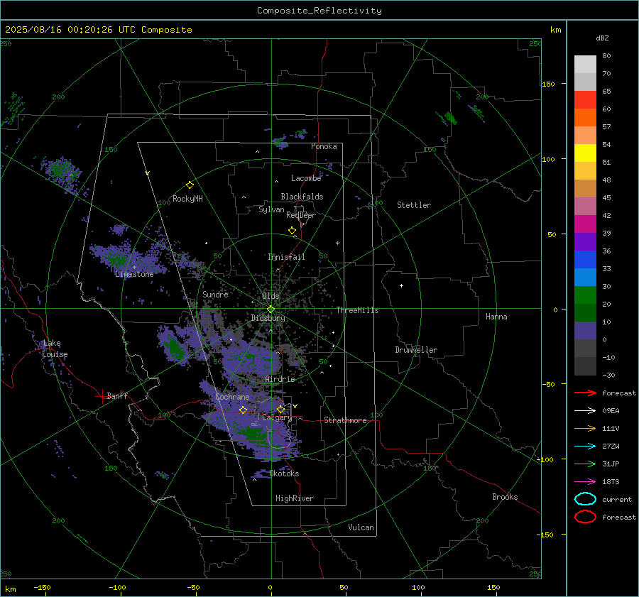The image size is (639, 597).
Task: Click the magenta 18TS arrow icon
Action: pos(585,482)
